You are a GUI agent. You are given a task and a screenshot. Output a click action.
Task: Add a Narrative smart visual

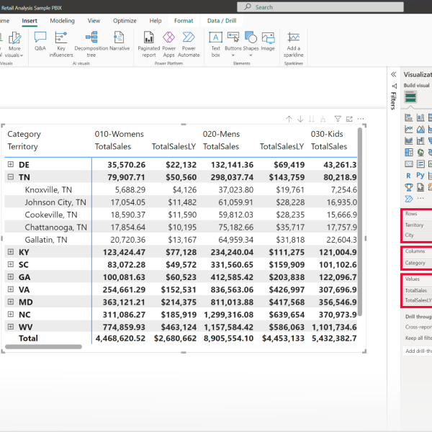[x=120, y=41]
